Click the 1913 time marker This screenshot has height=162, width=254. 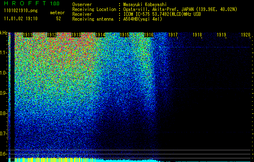(76, 35)
